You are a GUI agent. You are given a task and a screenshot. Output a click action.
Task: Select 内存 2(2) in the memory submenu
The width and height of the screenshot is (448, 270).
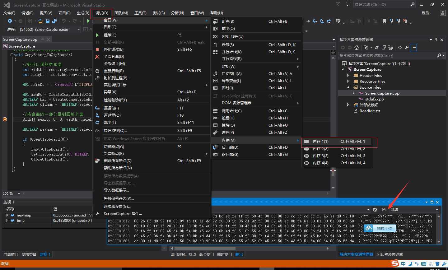(x=337, y=149)
